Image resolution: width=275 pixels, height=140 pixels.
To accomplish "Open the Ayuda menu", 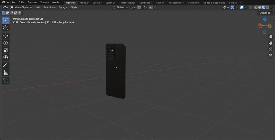I will point(56,2).
